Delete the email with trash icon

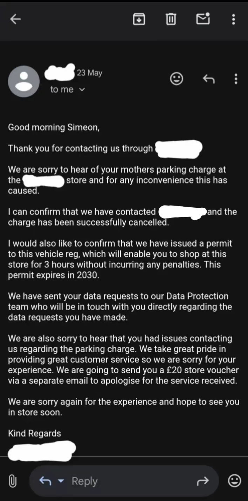click(x=171, y=19)
